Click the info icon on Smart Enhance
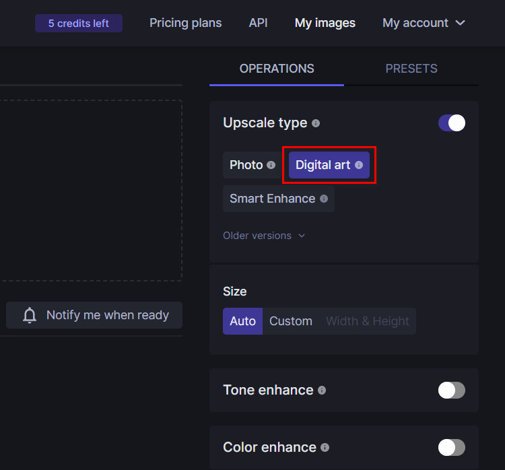 [324, 199]
